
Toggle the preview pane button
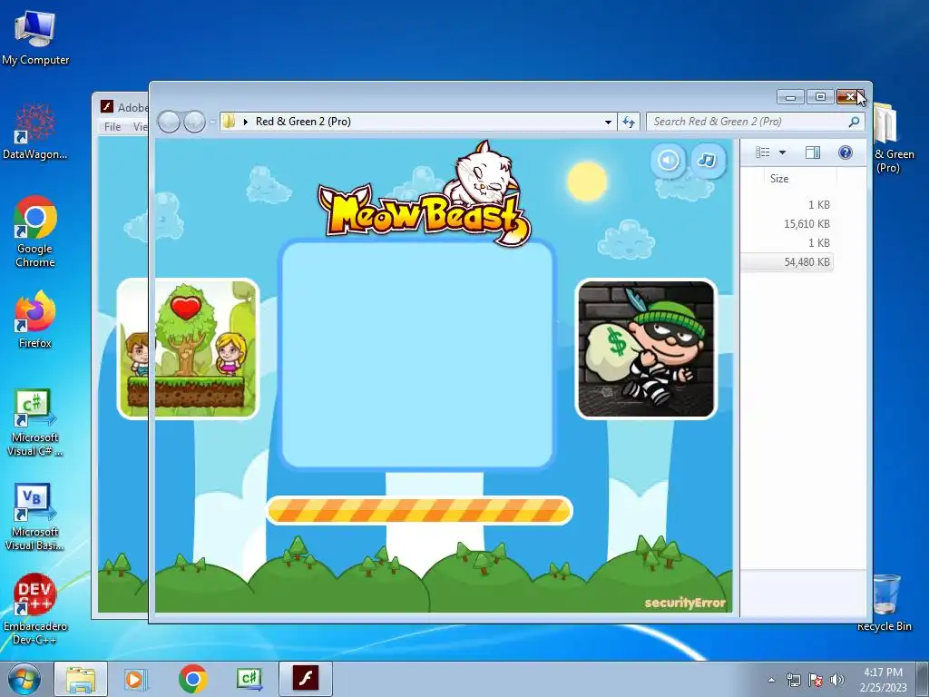(812, 152)
